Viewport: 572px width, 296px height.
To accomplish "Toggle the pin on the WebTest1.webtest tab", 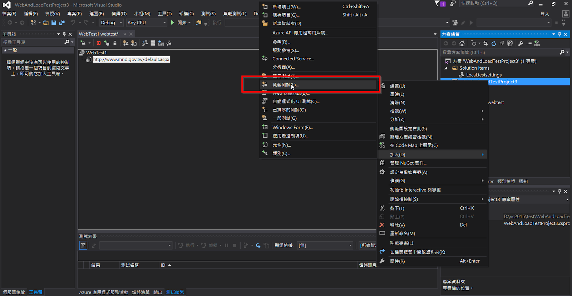I will point(124,34).
